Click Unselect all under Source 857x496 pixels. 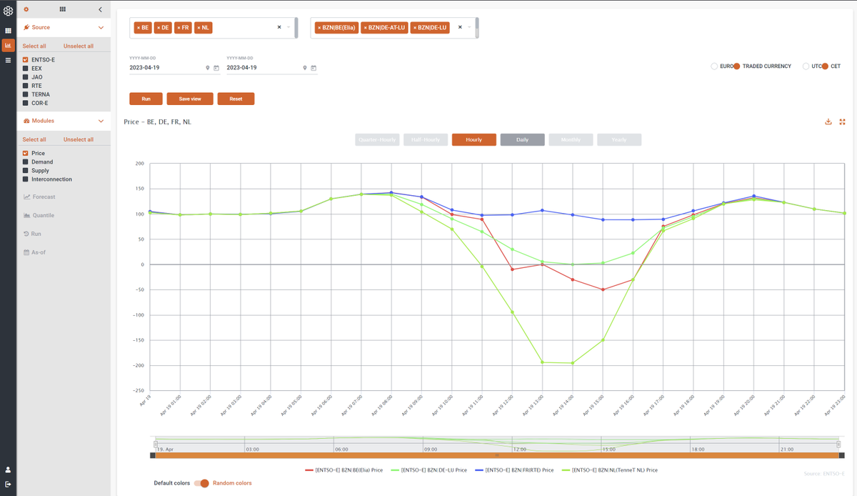(x=79, y=46)
